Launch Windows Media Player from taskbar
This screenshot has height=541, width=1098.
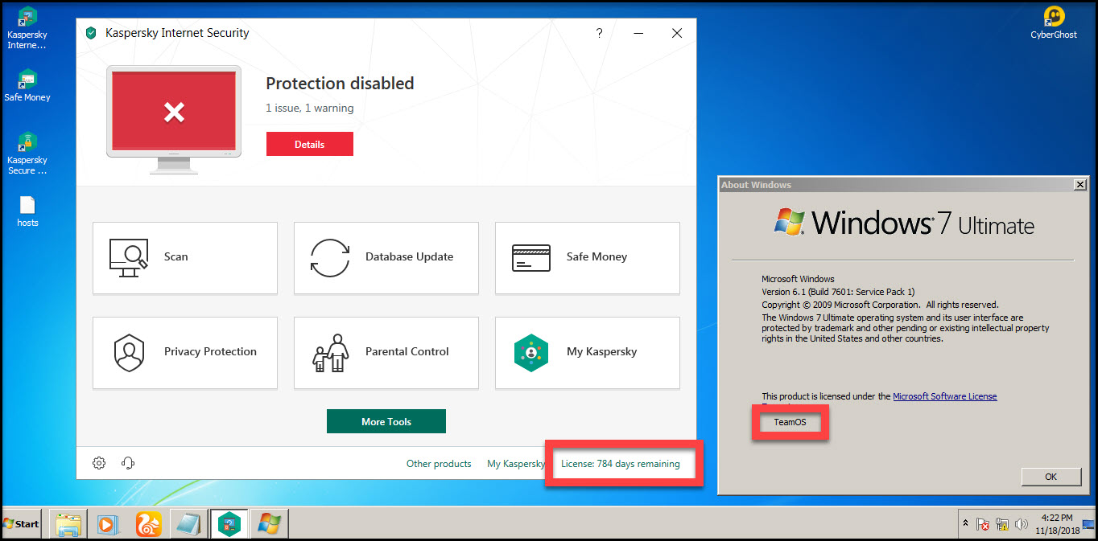click(109, 524)
